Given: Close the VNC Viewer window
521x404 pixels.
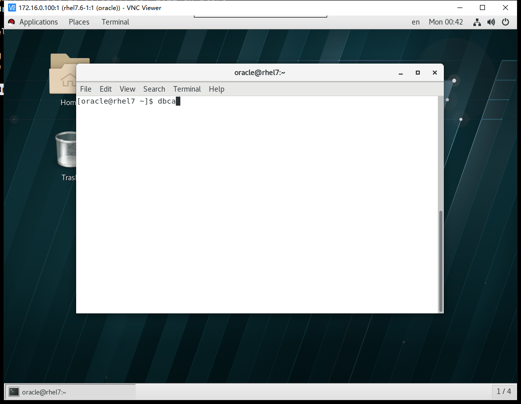Looking at the screenshot, I should pyautogui.click(x=505, y=8).
